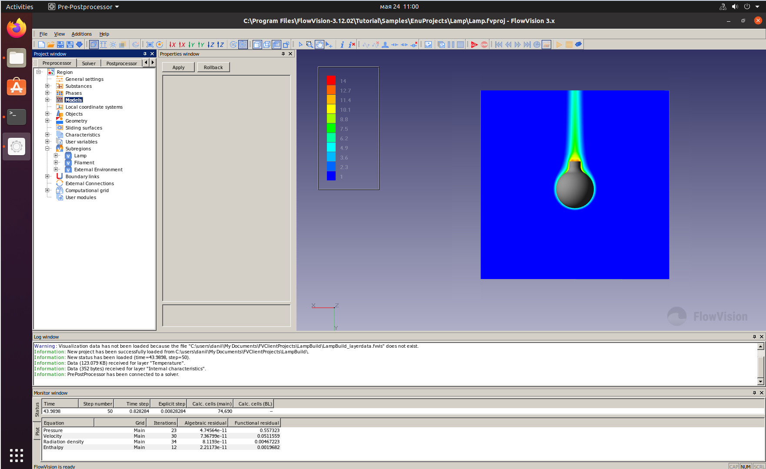766x469 pixels.
Task: Step to previous time step
Action: (508, 44)
